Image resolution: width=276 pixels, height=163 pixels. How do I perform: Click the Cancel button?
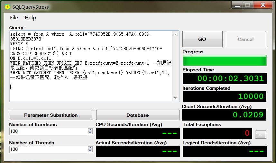coord(246,39)
